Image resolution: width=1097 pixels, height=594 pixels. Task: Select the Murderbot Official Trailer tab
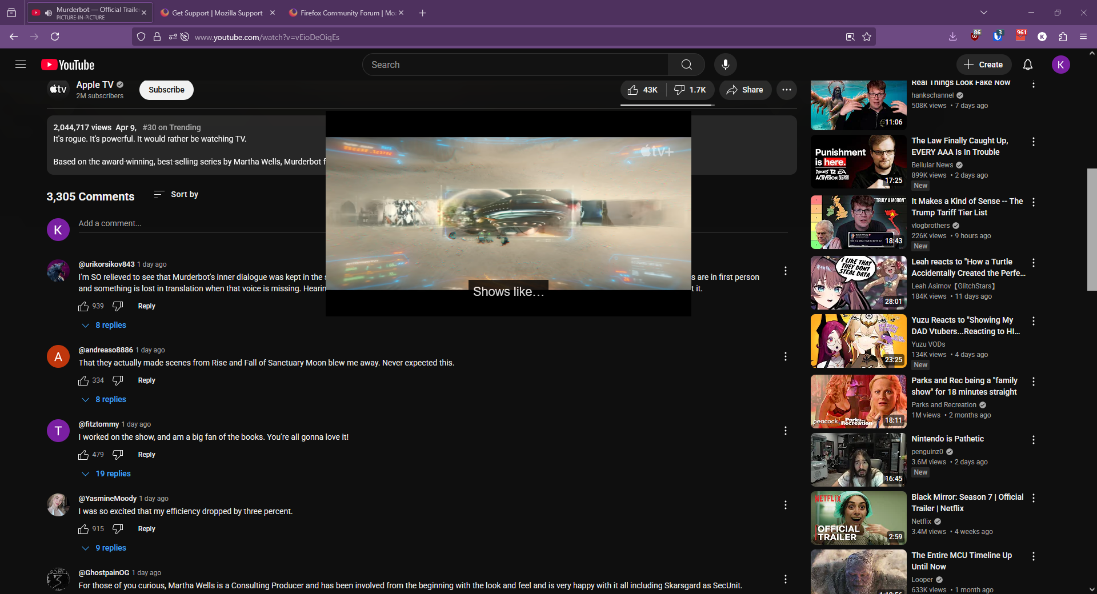pyautogui.click(x=90, y=13)
